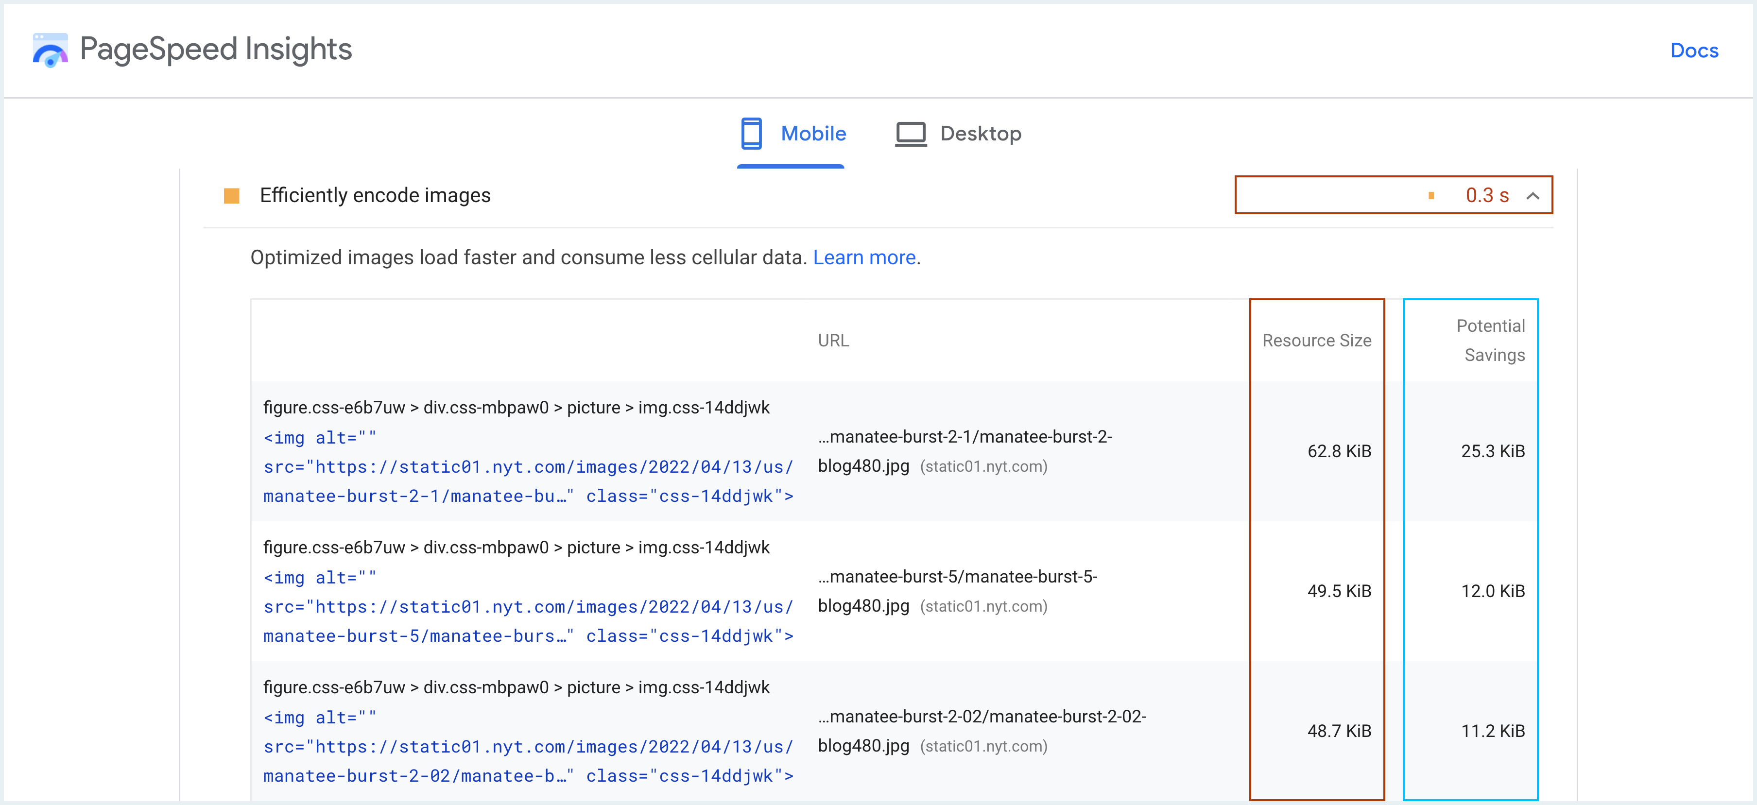Switch to the Desktop tab
Image resolution: width=1757 pixels, height=805 pixels.
pos(981,134)
